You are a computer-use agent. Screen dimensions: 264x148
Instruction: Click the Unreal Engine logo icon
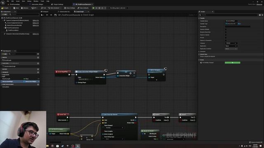(3, 3)
